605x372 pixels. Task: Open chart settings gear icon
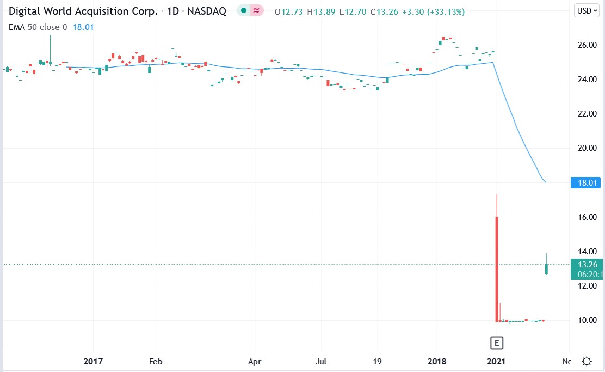point(587,362)
